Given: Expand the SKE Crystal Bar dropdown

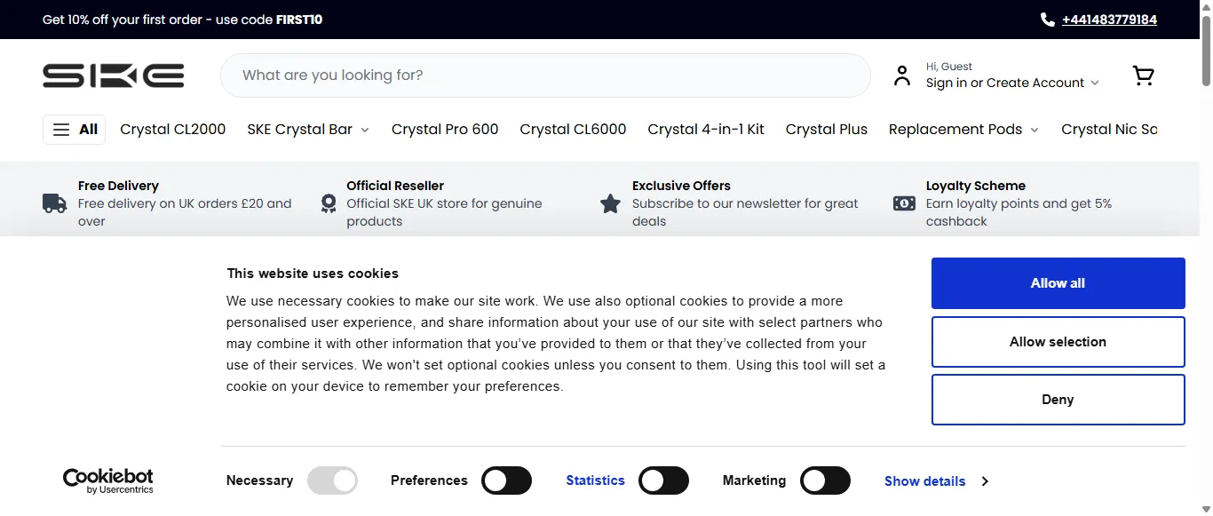Looking at the screenshot, I should [307, 129].
